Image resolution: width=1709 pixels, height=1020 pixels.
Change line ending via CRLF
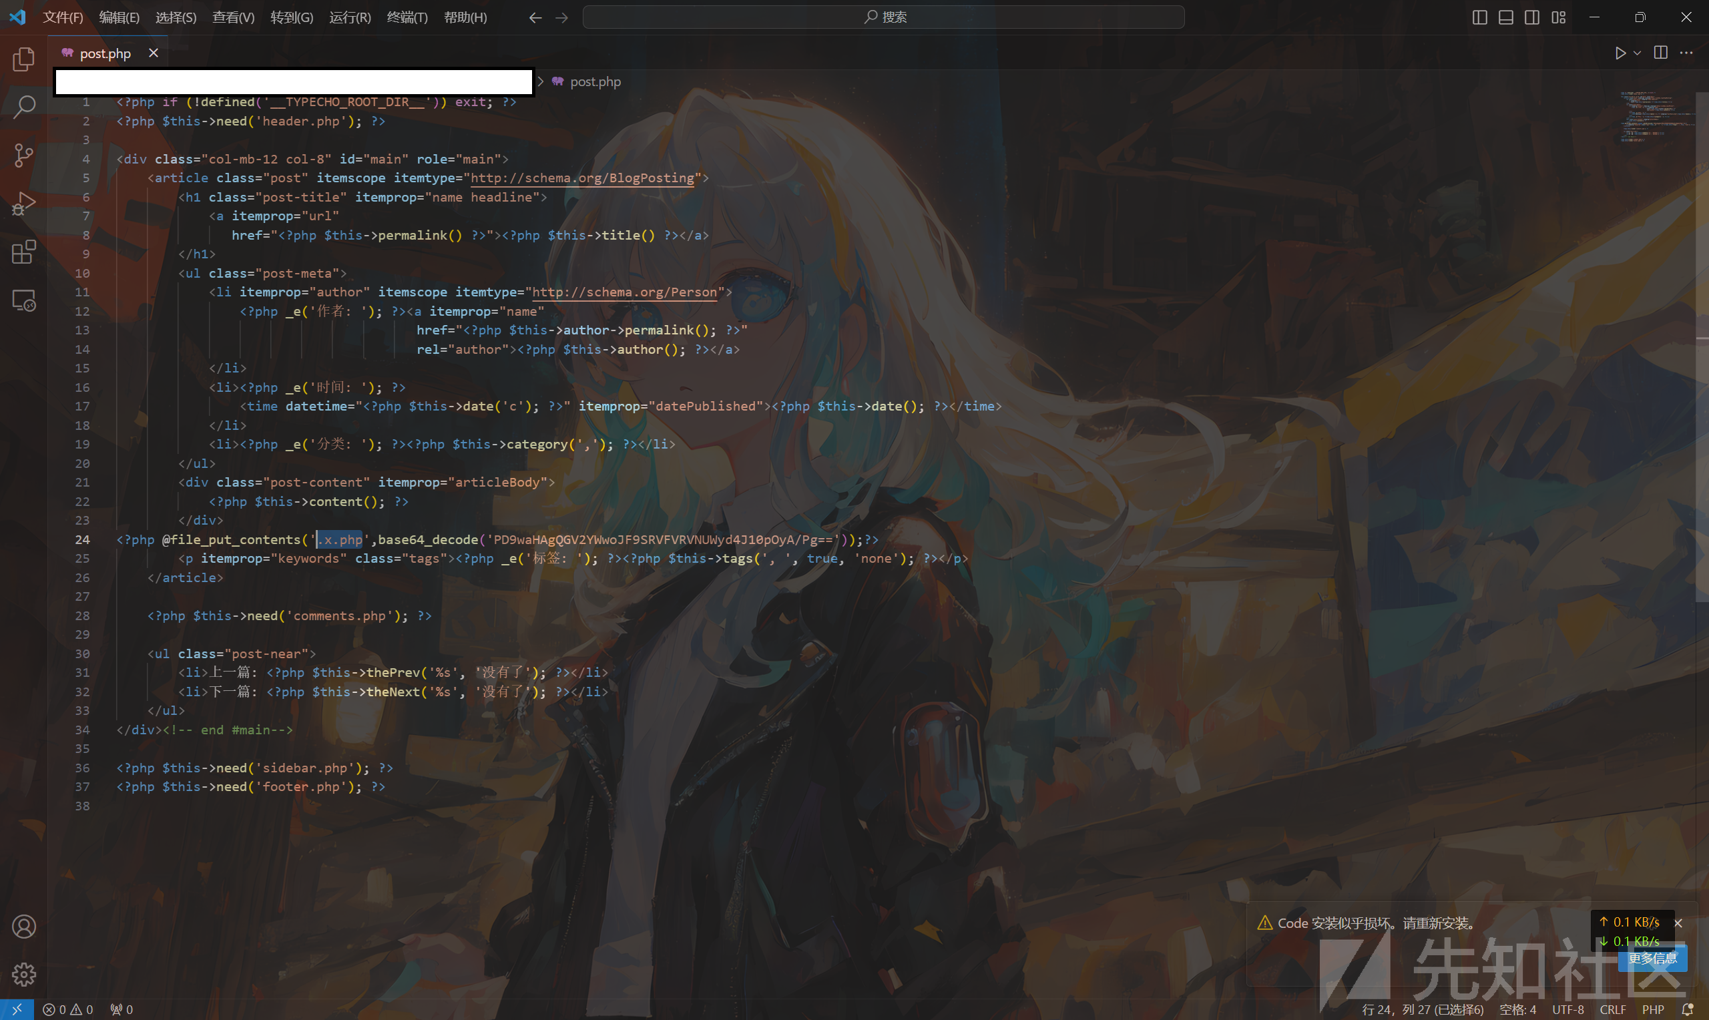pyautogui.click(x=1612, y=1009)
